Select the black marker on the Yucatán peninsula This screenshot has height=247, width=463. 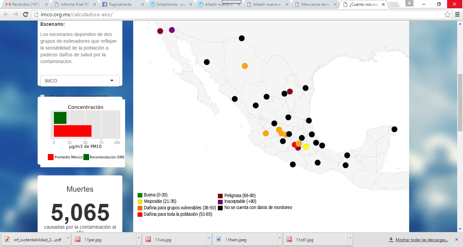394,129
